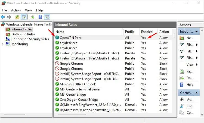Click the Forward arrow in the toolbar
The image size is (204, 123).
tap(9, 17)
